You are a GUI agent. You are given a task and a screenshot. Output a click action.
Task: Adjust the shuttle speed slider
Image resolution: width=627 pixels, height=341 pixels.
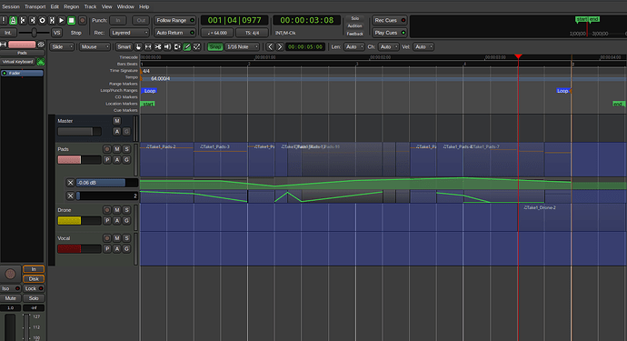[34, 33]
